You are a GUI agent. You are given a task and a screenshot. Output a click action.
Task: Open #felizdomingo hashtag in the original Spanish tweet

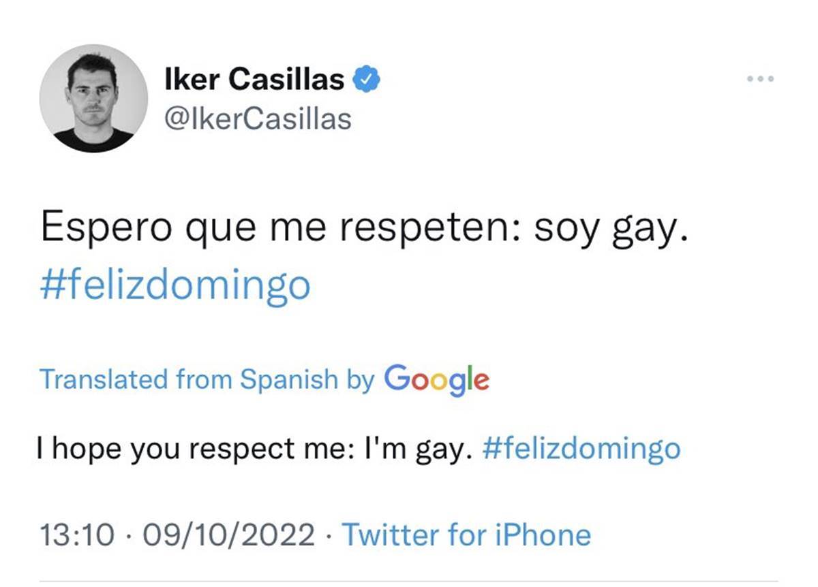coord(175,285)
